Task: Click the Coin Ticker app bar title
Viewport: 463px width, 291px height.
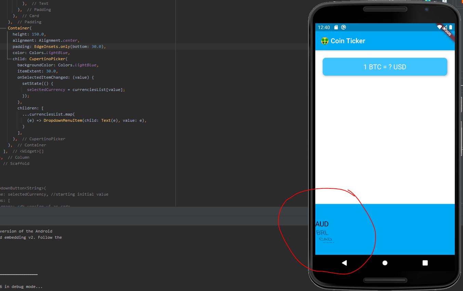Action: click(x=348, y=41)
